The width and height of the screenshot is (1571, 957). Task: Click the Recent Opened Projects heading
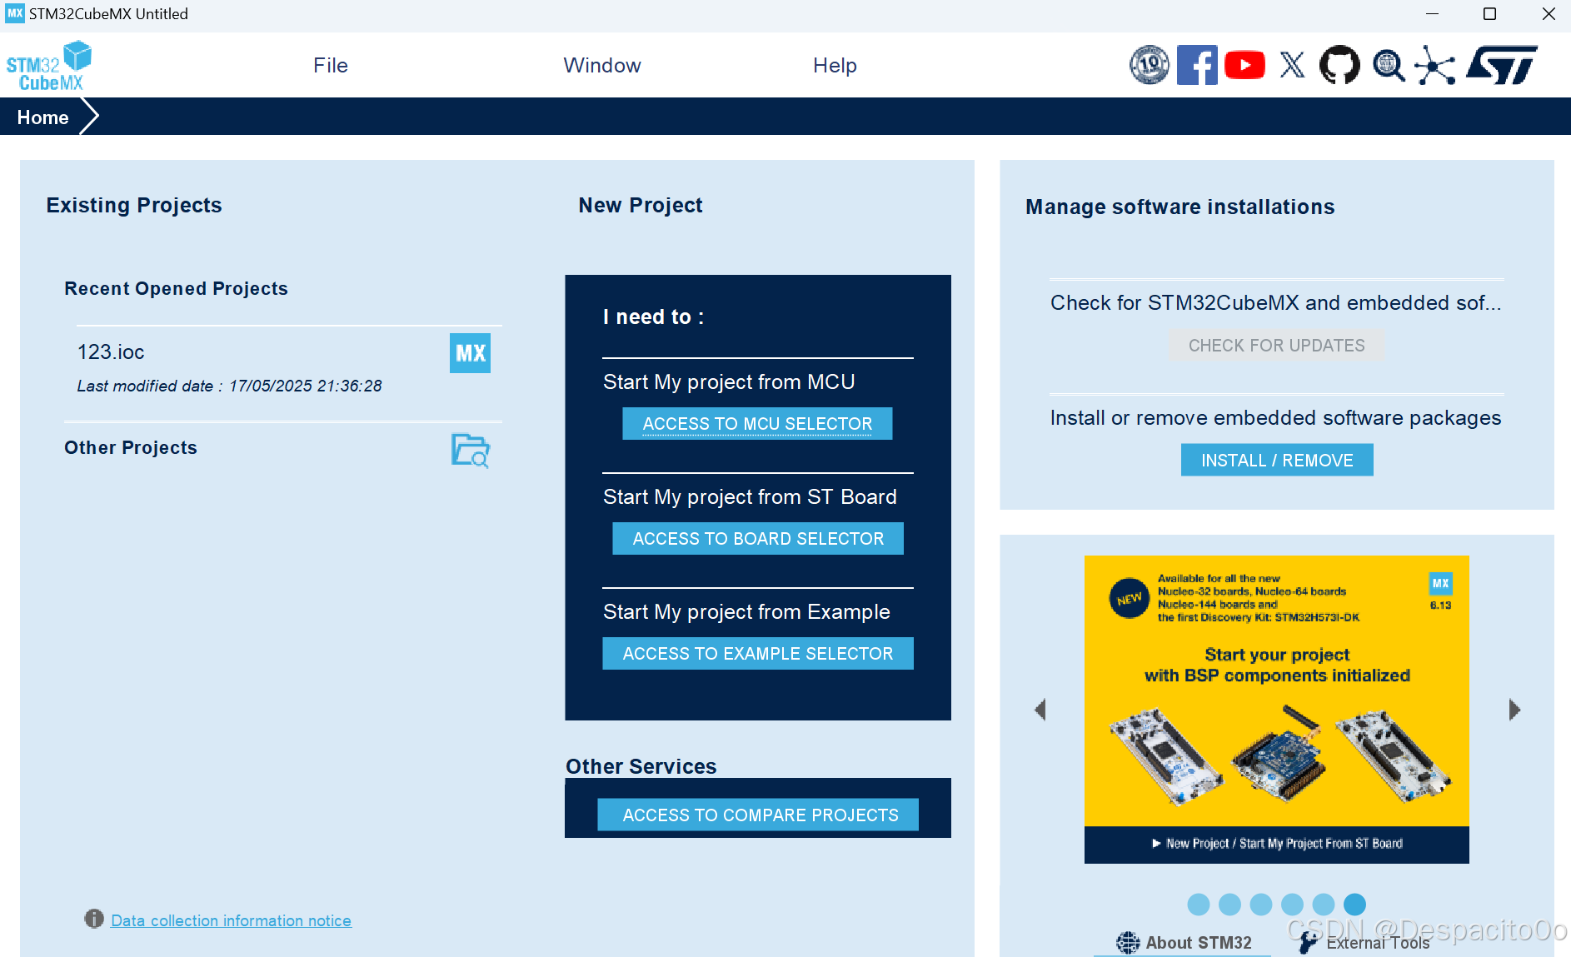[176, 288]
